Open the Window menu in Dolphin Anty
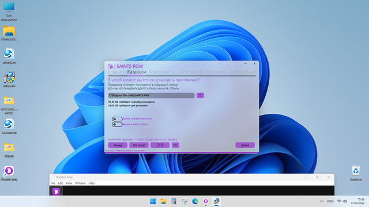The image size is (369, 207). click(80, 183)
